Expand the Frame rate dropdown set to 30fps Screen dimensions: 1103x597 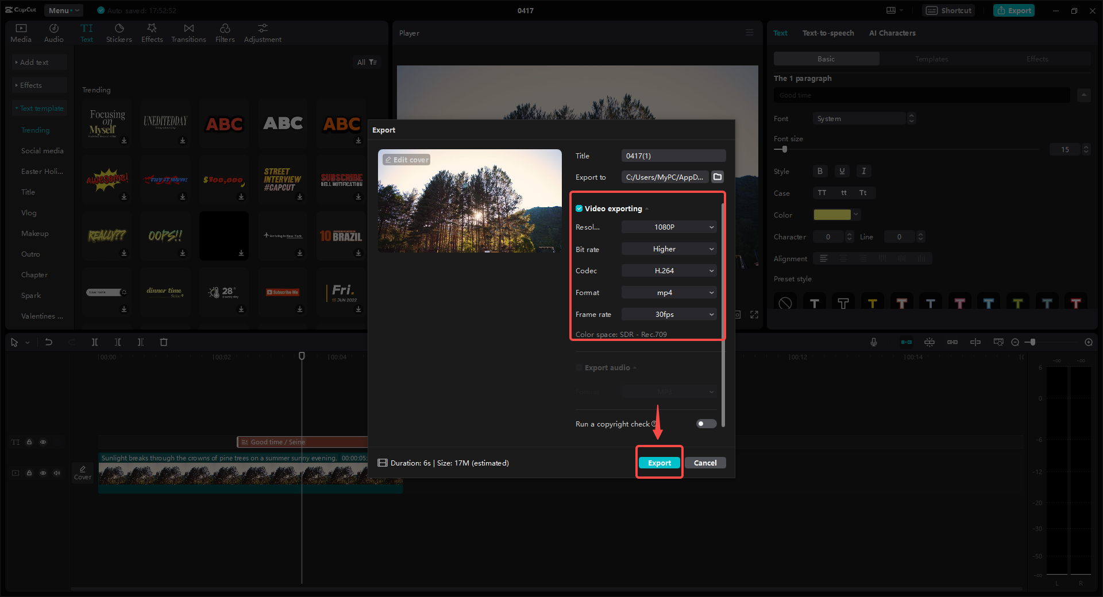[668, 314]
